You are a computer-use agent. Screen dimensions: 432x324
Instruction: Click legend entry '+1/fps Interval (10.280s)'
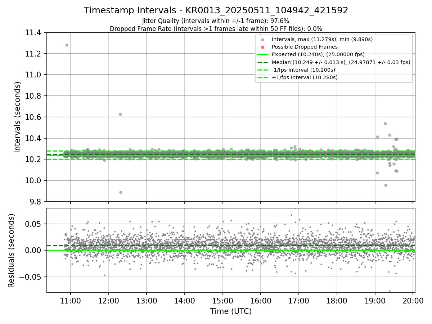pos(305,77)
